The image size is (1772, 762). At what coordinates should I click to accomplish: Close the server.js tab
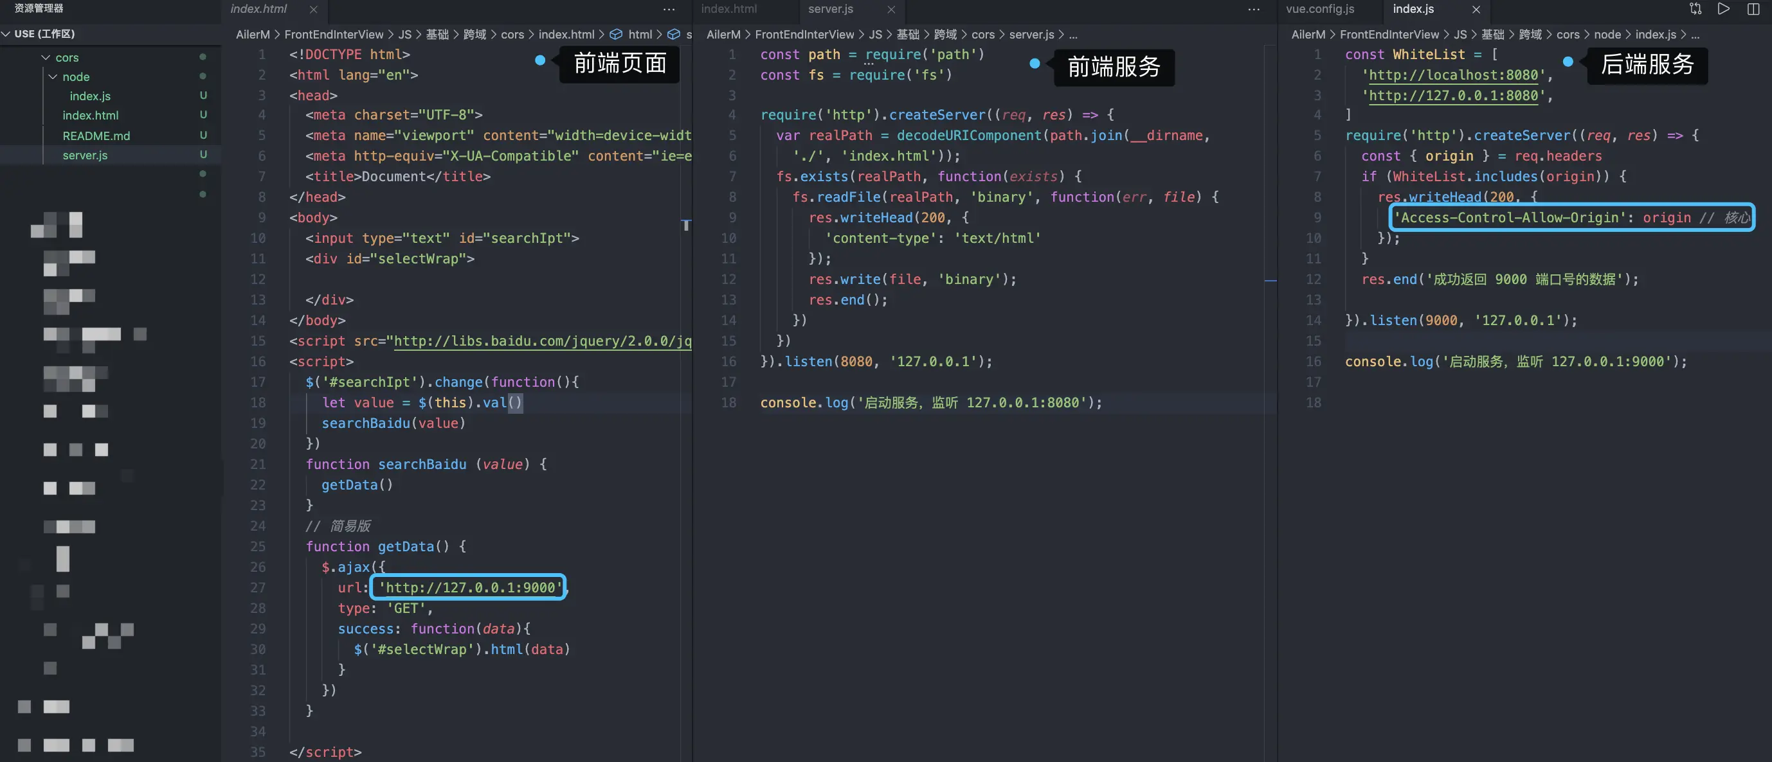click(x=892, y=9)
